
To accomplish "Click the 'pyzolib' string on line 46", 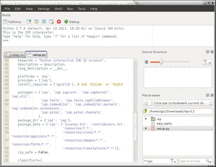I will (63, 84).
